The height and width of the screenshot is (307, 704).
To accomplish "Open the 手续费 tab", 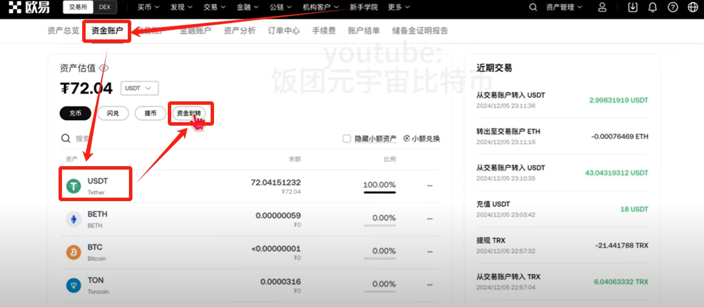I will coord(324,31).
